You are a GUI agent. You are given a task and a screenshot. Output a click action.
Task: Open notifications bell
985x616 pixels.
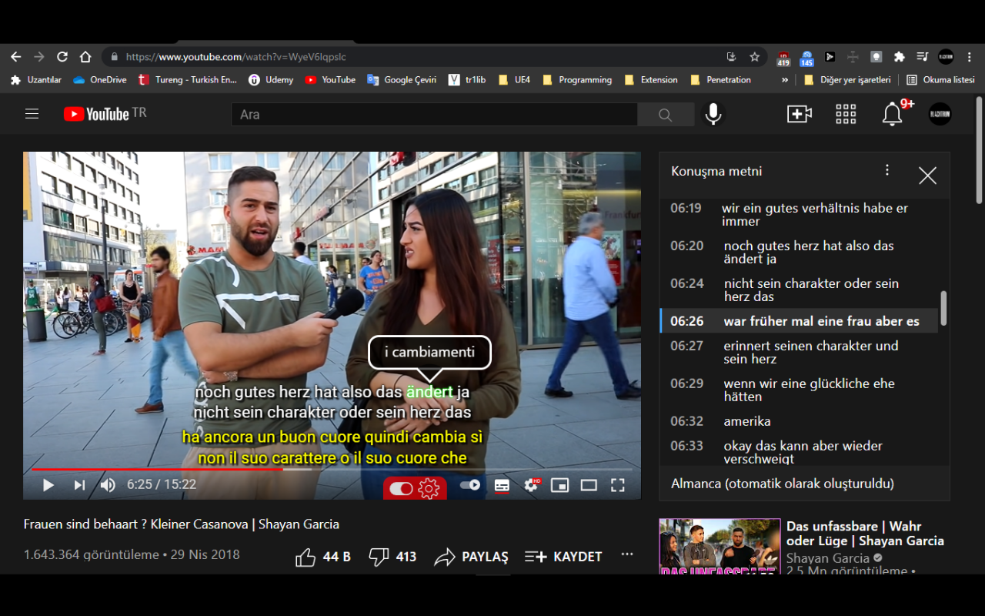(x=892, y=115)
